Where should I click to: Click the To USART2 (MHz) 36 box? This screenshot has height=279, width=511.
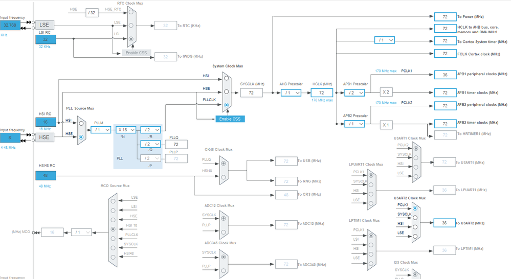[445, 223]
